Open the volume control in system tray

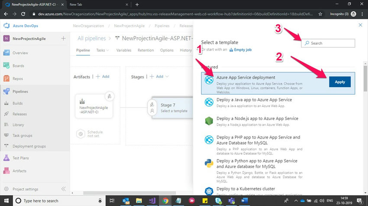click(322, 201)
